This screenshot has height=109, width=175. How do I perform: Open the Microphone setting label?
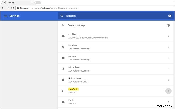click(74, 67)
